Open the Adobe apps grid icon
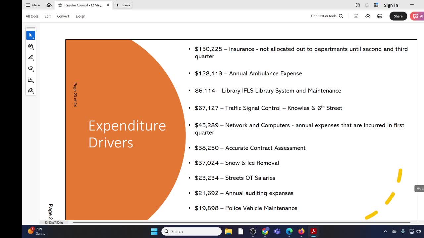 click(376, 5)
